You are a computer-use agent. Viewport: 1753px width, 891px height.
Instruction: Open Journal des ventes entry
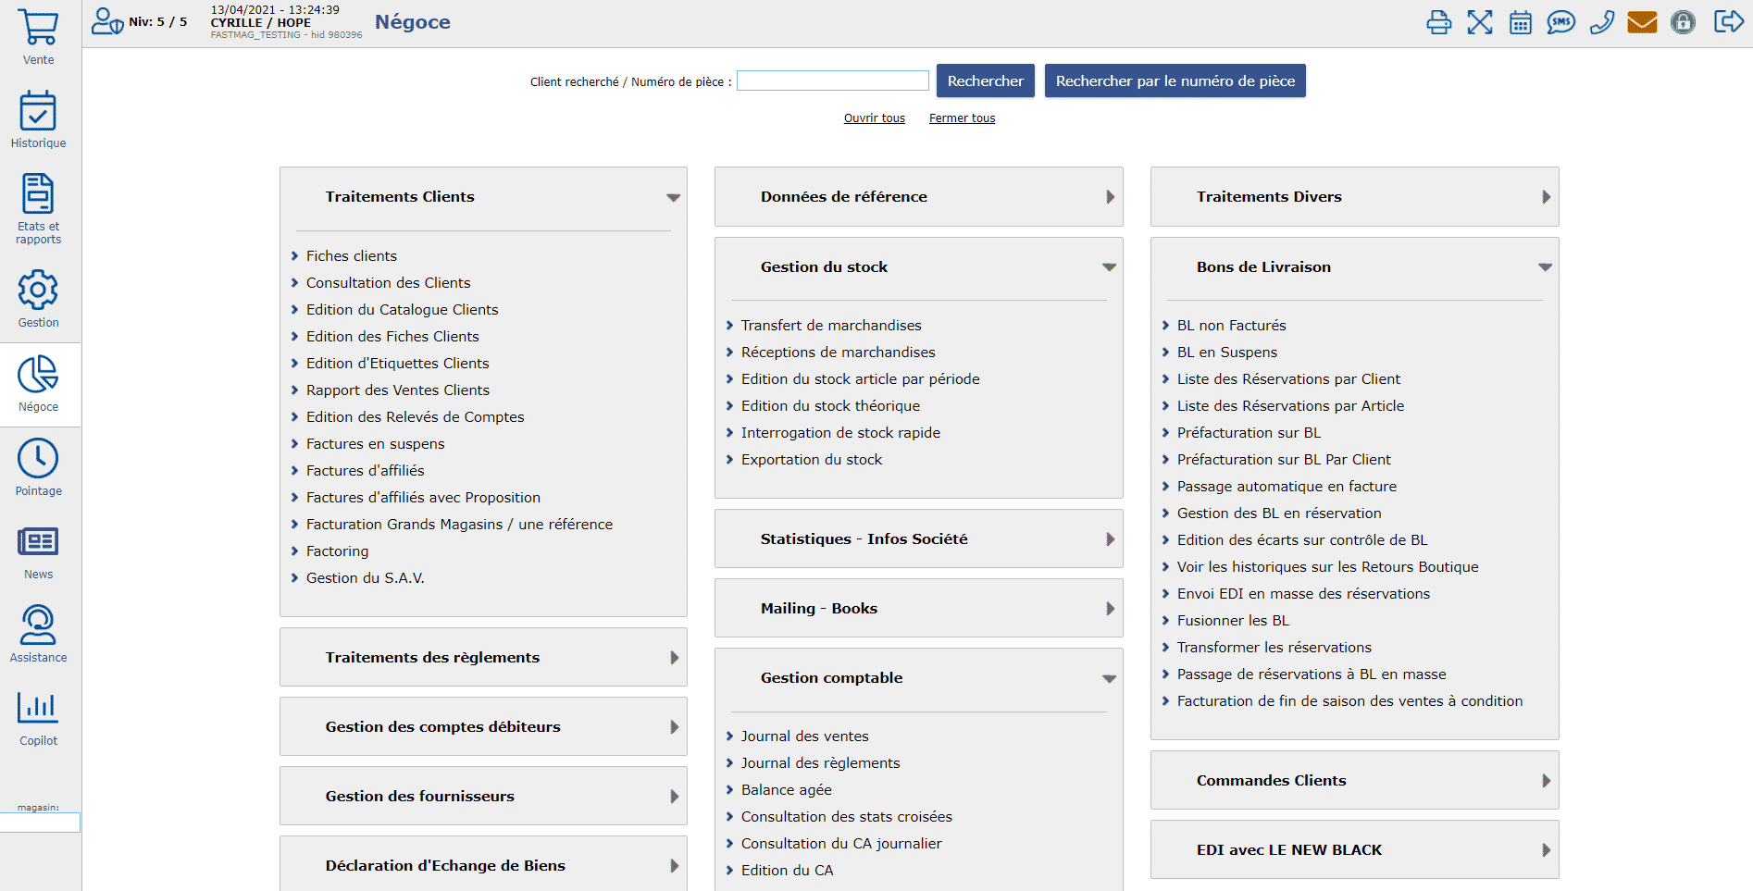(x=804, y=736)
